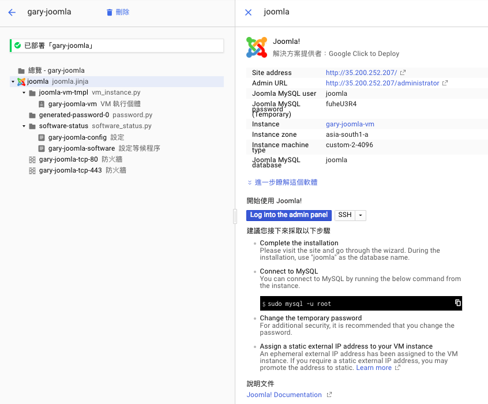Screen dimensions: 488x404
Task: Click the Assign a static external IP heading
Action: (x=346, y=346)
